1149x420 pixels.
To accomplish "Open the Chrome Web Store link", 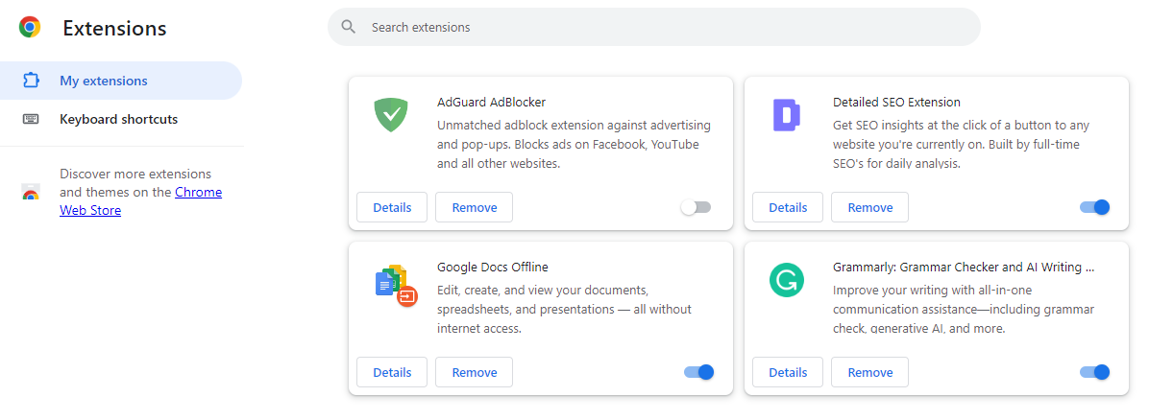I will (198, 192).
